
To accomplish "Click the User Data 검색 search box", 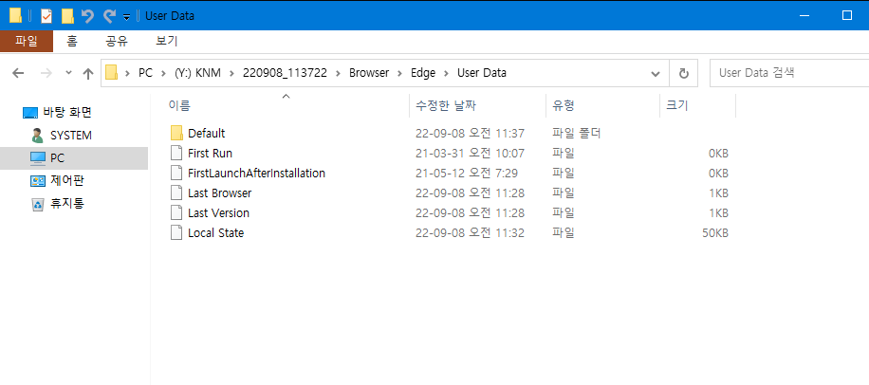I will 789,73.
